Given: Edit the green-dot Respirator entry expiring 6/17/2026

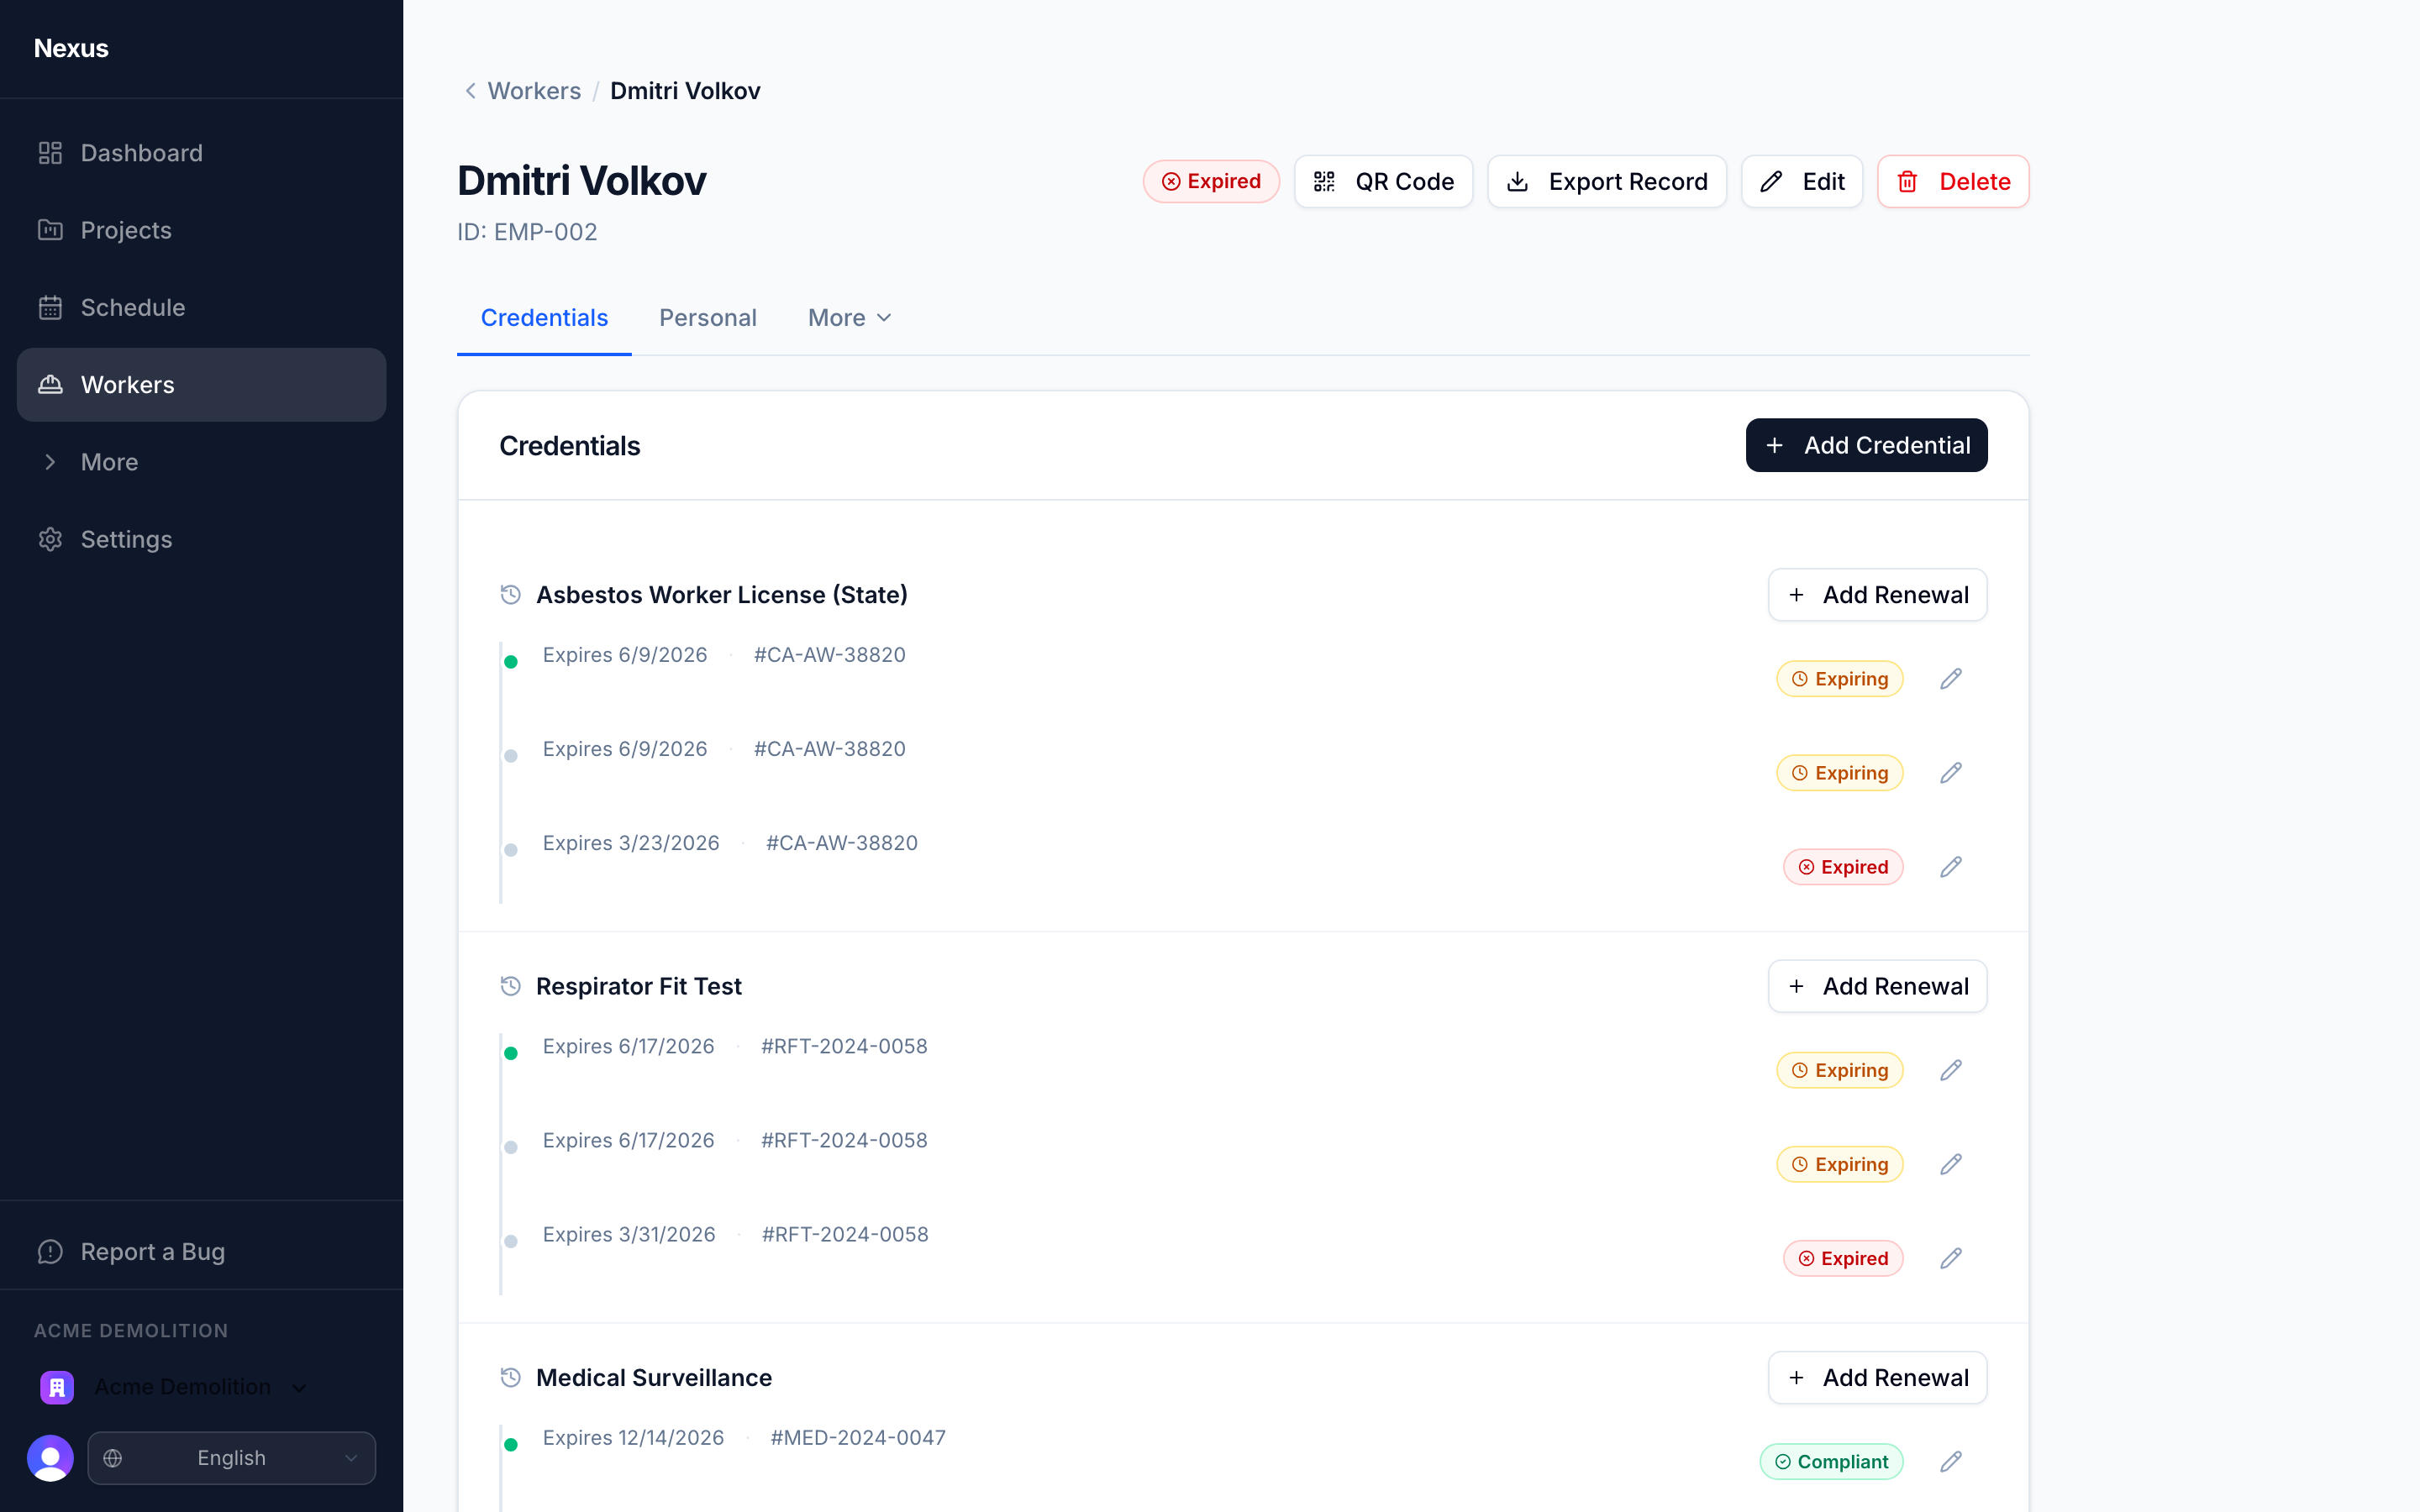Looking at the screenshot, I should [x=1950, y=1070].
